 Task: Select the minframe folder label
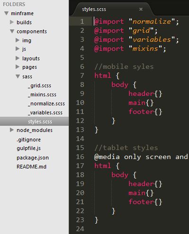click(x=22, y=13)
